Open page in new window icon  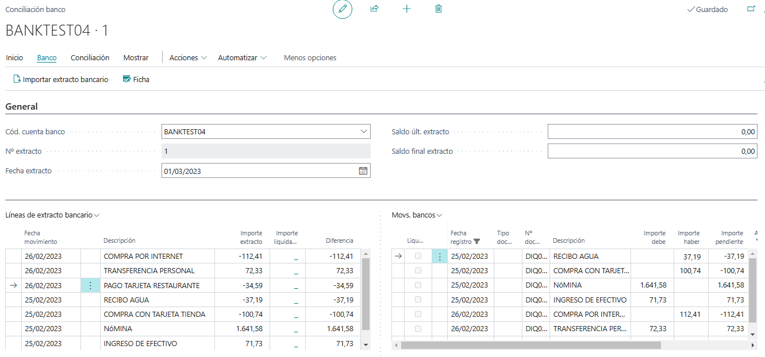pyautogui.click(x=751, y=9)
